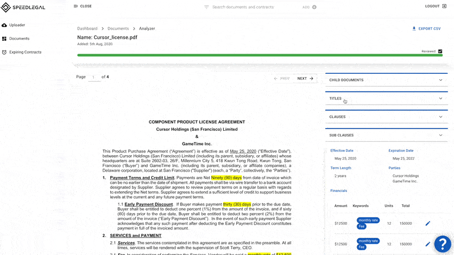Click the Amount column header
The image size is (454, 255).
click(341, 206)
